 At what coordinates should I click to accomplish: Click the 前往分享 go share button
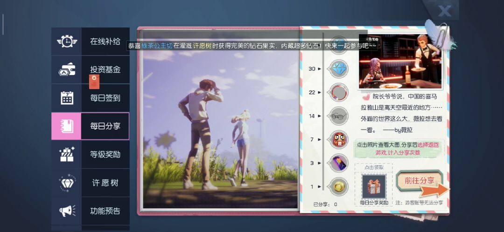click(420, 181)
